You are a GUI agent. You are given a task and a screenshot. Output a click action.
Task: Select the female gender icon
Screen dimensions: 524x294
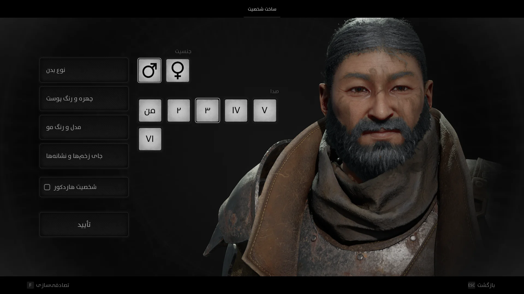(178, 71)
